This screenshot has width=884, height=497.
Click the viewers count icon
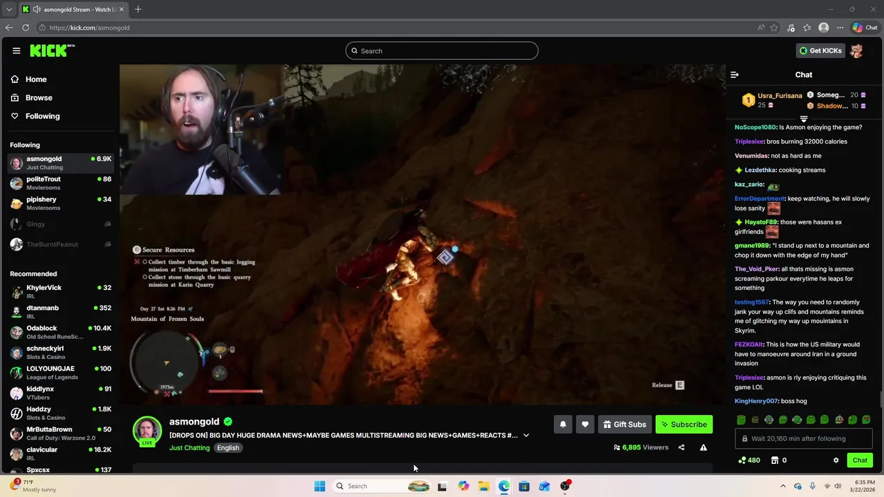coord(617,447)
